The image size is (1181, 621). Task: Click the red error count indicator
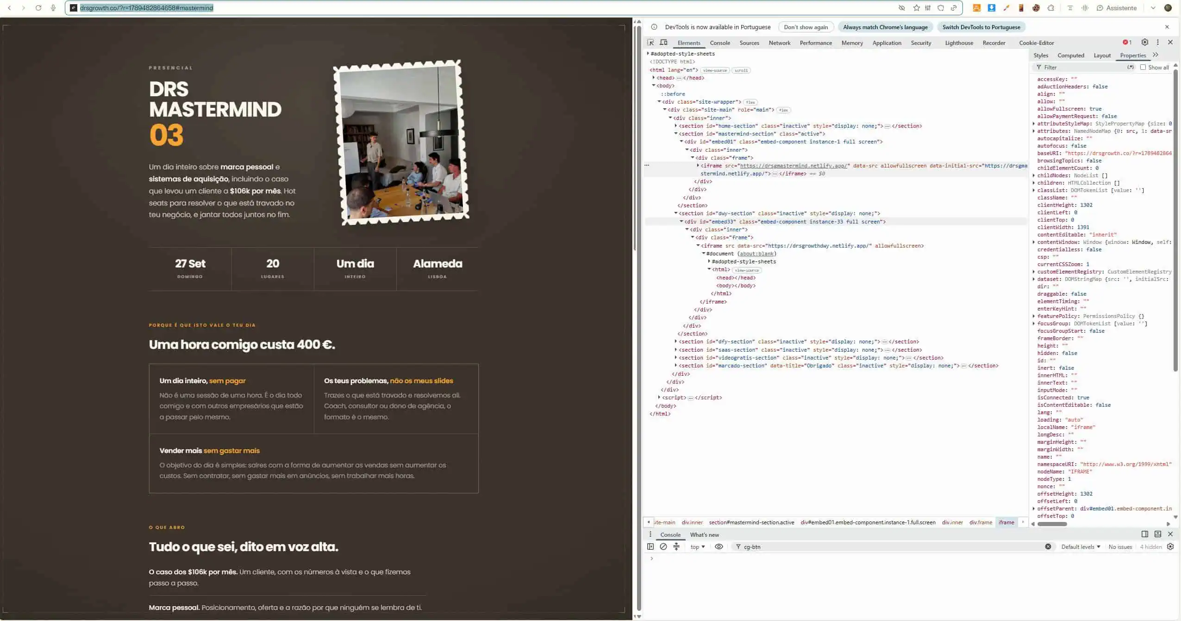click(x=1127, y=42)
